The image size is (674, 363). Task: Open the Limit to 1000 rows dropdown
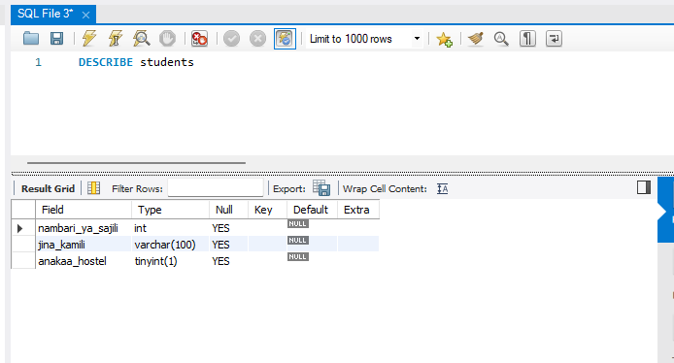364,39
